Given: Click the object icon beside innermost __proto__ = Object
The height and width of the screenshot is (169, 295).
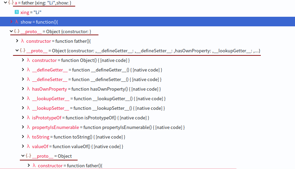Looking at the screenshot, I should [28, 156].
